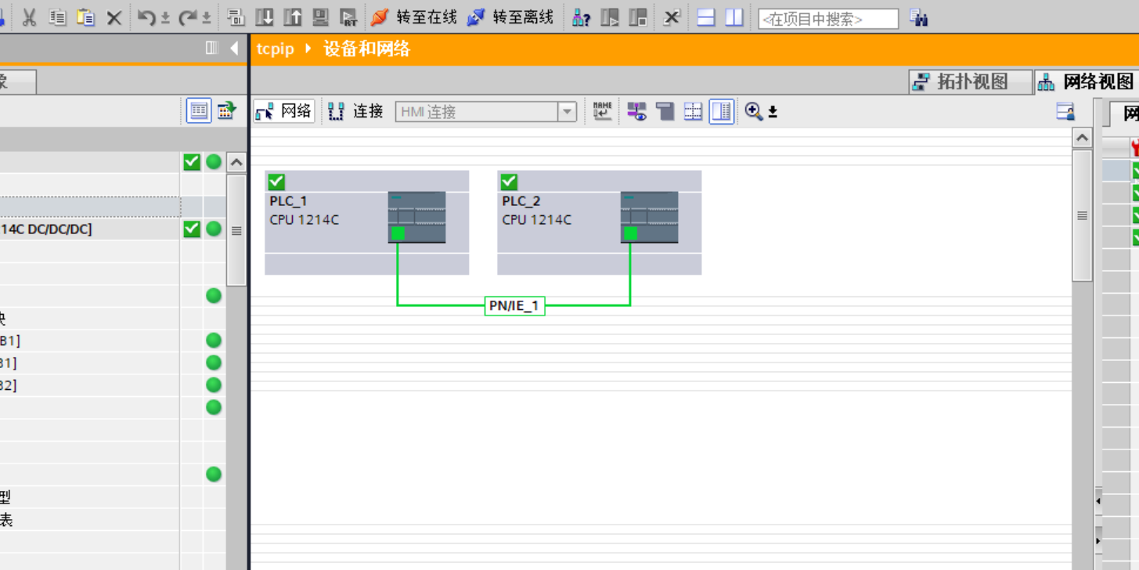The image size is (1139, 570).
Task: Toggle the outlined column-layout icon in network toolbar
Action: tap(722, 111)
